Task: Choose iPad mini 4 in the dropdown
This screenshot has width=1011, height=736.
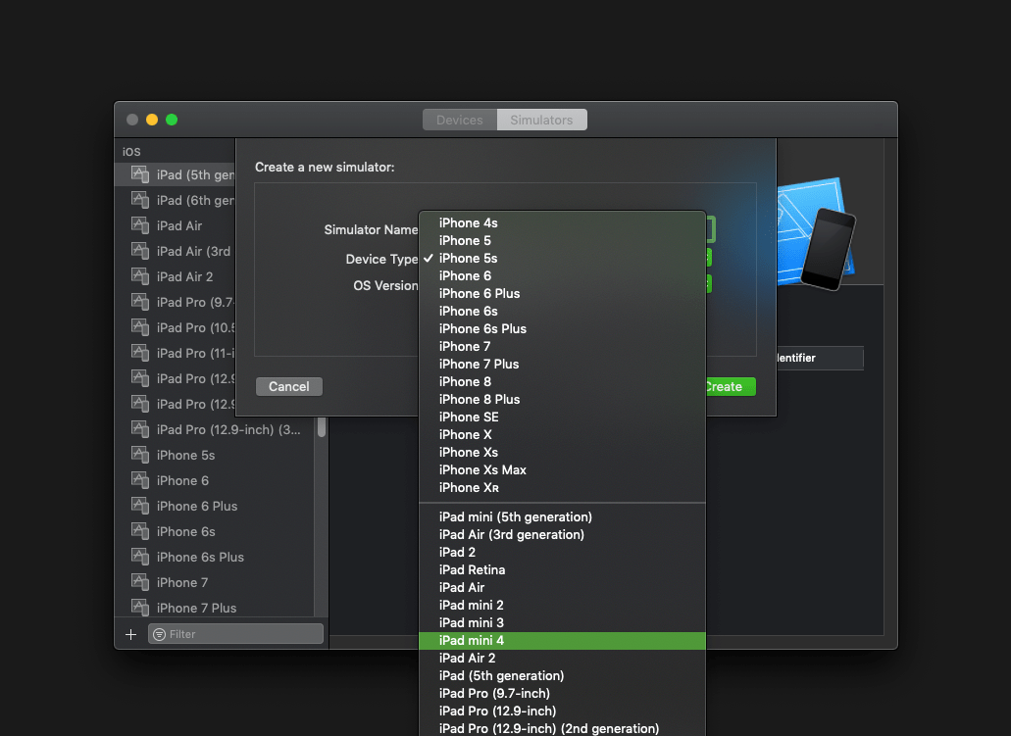Action: point(471,640)
